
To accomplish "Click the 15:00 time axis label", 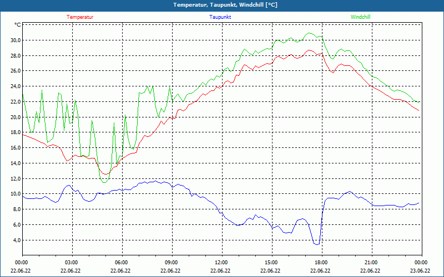I will (270, 262).
